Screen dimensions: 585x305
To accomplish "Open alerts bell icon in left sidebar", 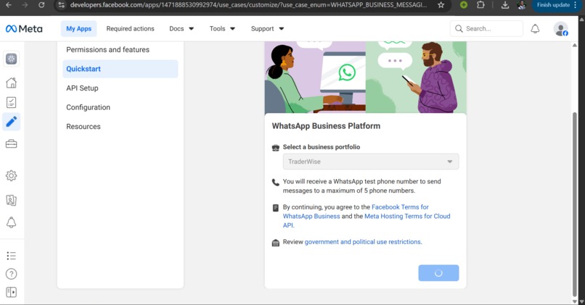I will click(11, 222).
